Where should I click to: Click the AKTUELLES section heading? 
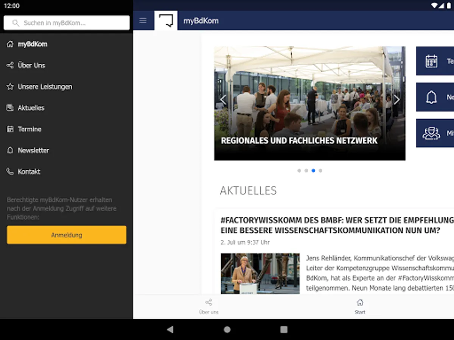click(x=248, y=191)
